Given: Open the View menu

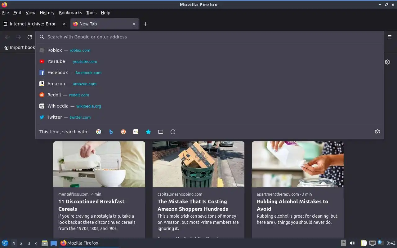Looking at the screenshot, I should click(x=30, y=13).
